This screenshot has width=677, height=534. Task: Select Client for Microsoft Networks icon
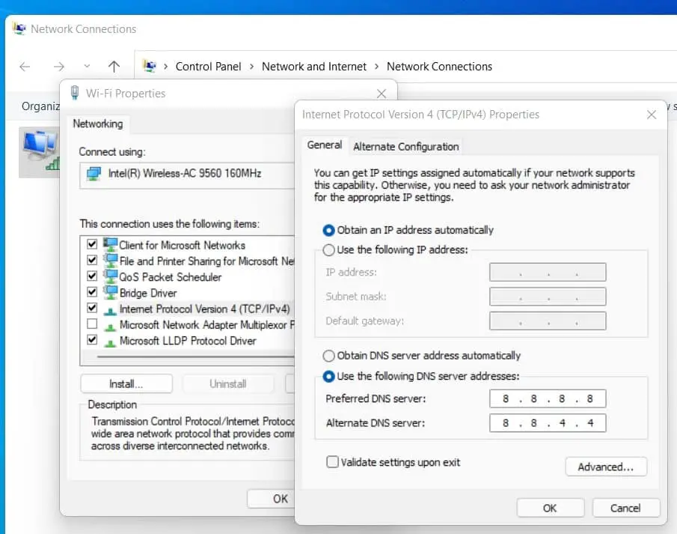[111, 245]
